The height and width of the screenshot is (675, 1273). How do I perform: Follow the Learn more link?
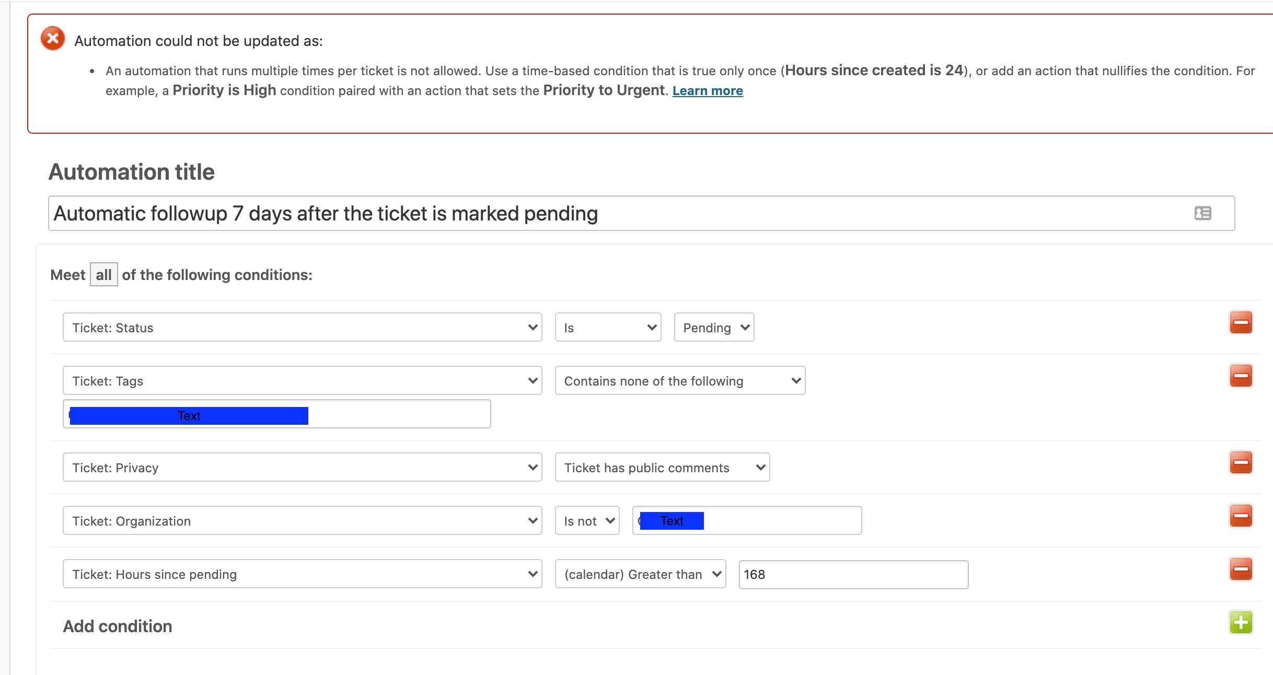[707, 91]
